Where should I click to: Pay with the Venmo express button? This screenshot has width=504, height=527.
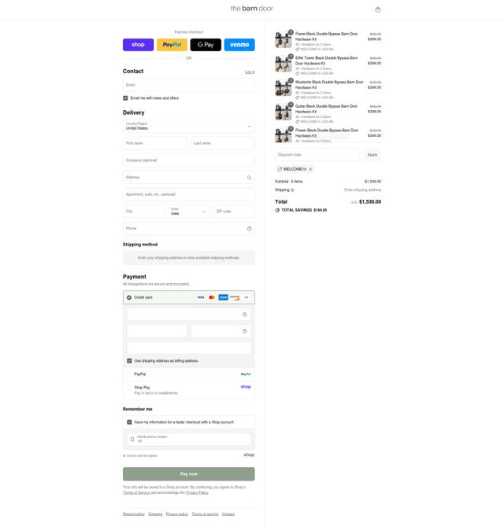click(239, 45)
